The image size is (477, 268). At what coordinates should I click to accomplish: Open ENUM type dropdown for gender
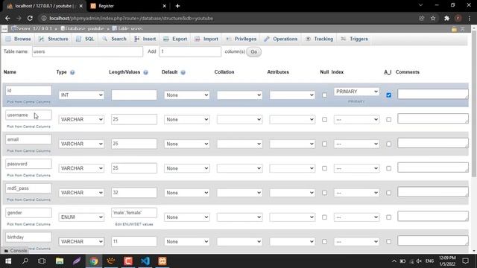tap(81, 217)
